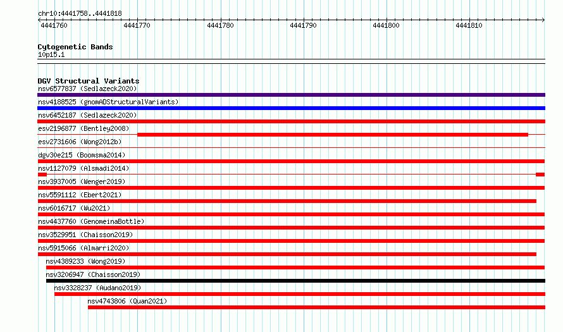Click the Cytogenetic Bands track title
Viewport: 563px width, 332px height.
pos(75,47)
